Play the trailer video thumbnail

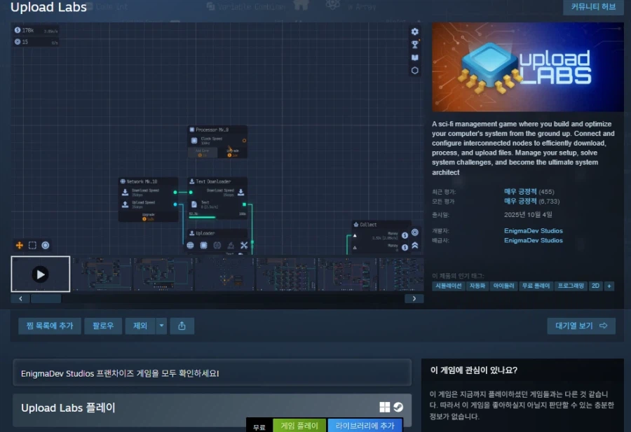click(40, 274)
